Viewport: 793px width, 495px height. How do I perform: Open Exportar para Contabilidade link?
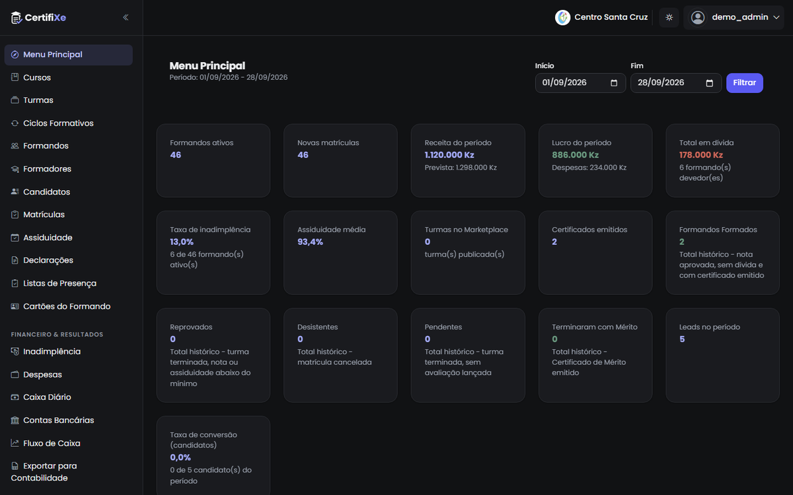pos(69,472)
